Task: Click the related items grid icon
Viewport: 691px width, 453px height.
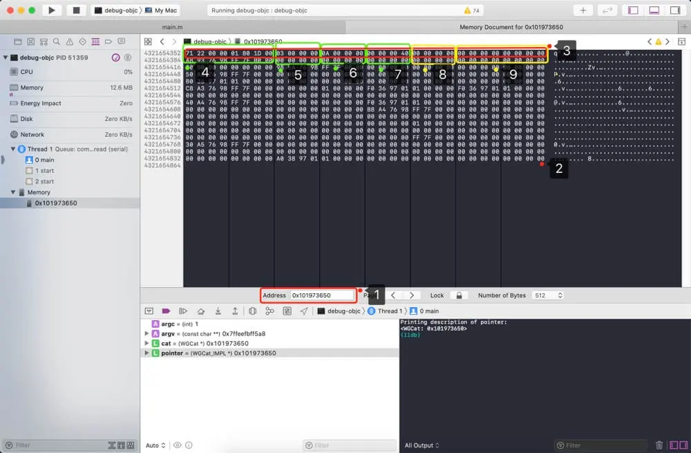Action: click(x=148, y=41)
